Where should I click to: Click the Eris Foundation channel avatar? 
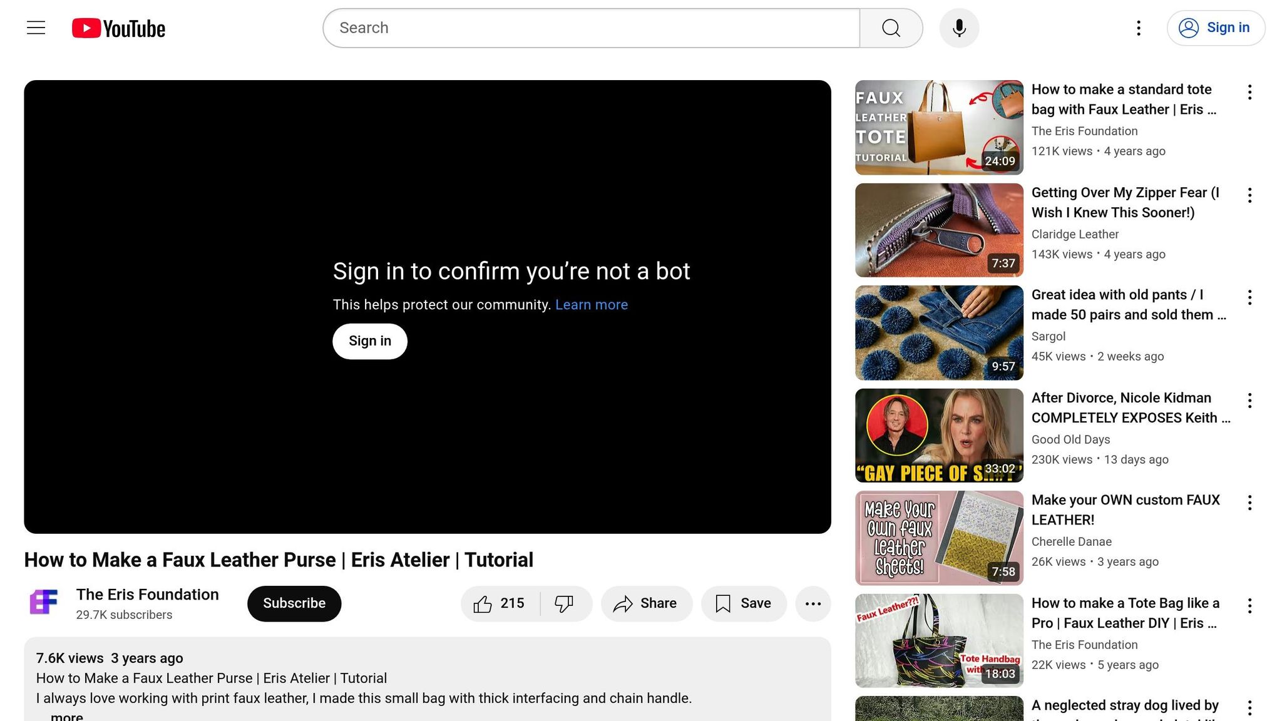click(44, 603)
